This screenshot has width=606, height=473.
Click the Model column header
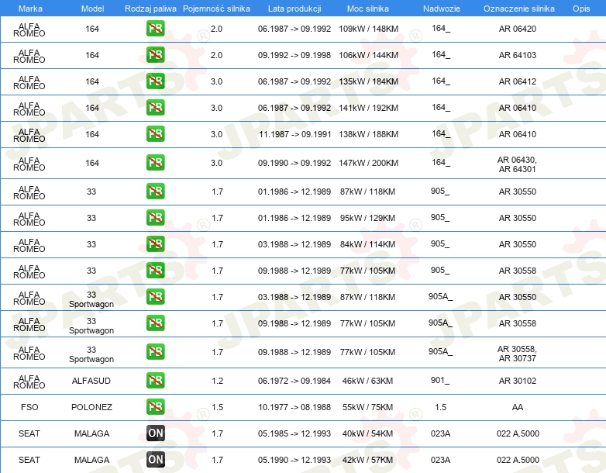coord(92,9)
